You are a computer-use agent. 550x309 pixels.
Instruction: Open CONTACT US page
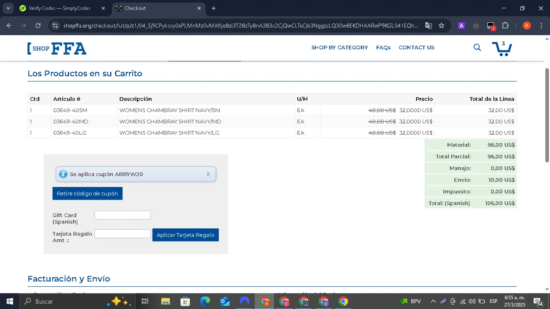point(417,48)
